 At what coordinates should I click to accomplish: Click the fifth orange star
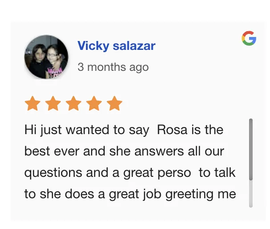coord(115,103)
